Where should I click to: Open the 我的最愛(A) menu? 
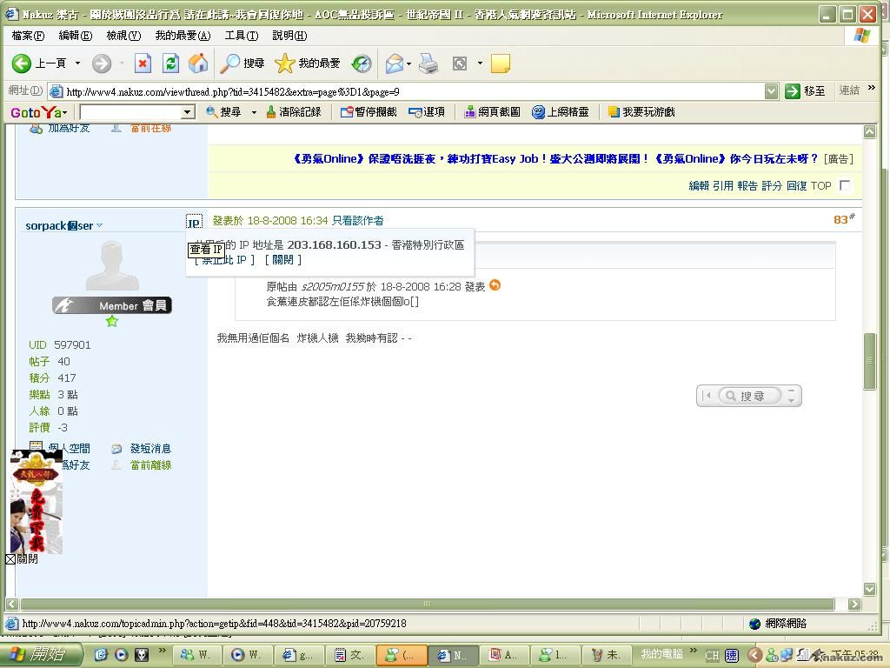pyautogui.click(x=183, y=36)
